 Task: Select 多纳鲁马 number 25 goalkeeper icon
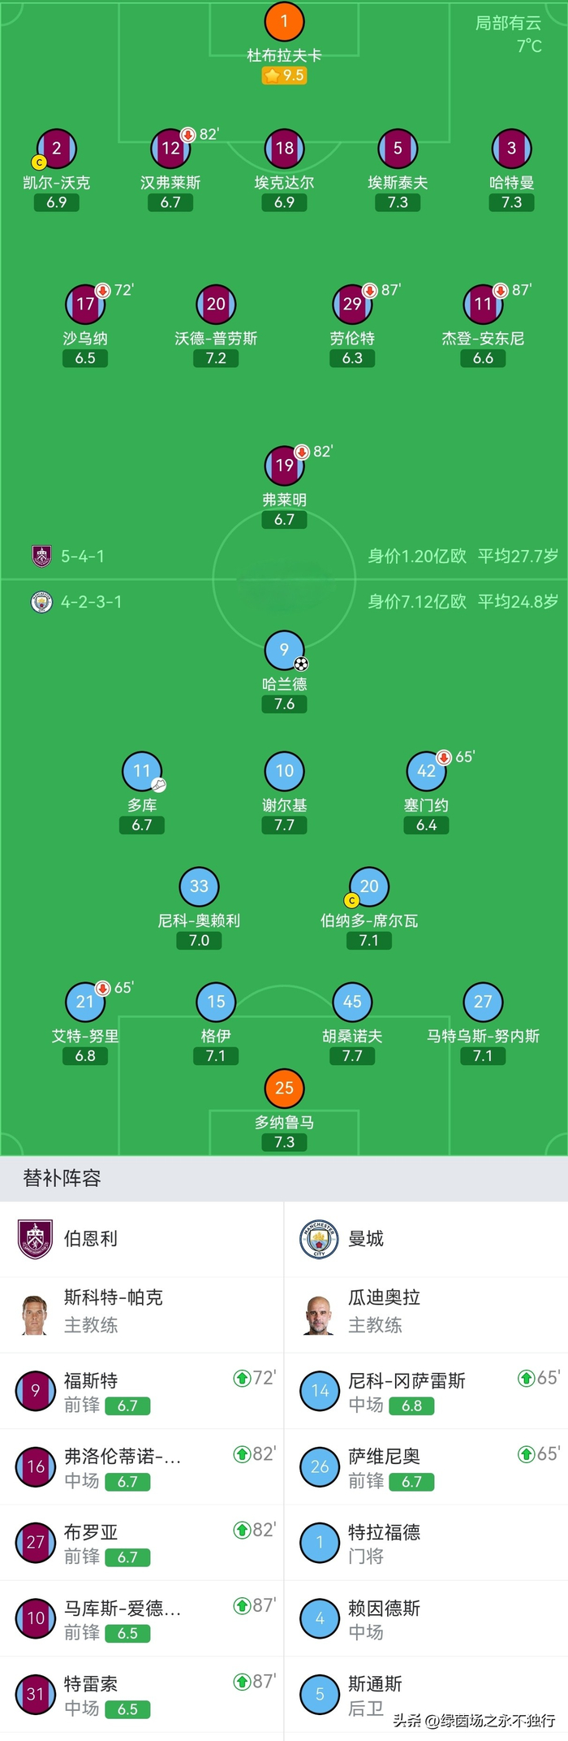[284, 1088]
